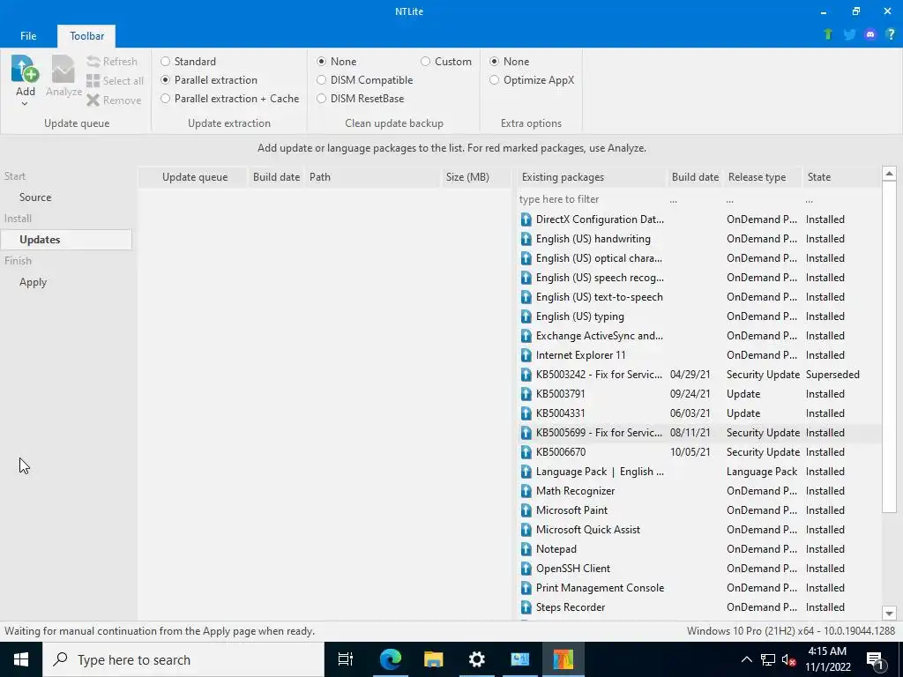This screenshot has width=903, height=677.
Task: Click the Internet Explorer 11 package icon
Action: [x=526, y=355]
